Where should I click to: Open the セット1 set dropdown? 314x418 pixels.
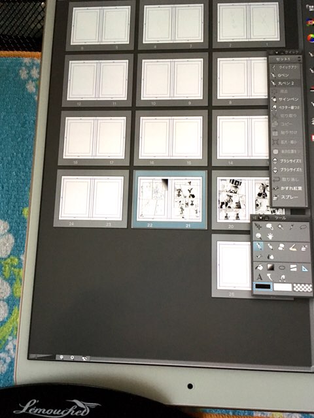285,59
